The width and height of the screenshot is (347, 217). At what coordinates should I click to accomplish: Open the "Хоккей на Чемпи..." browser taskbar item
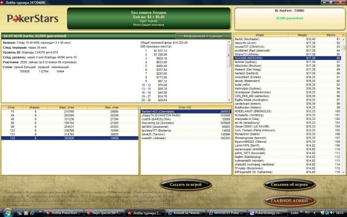(186, 213)
